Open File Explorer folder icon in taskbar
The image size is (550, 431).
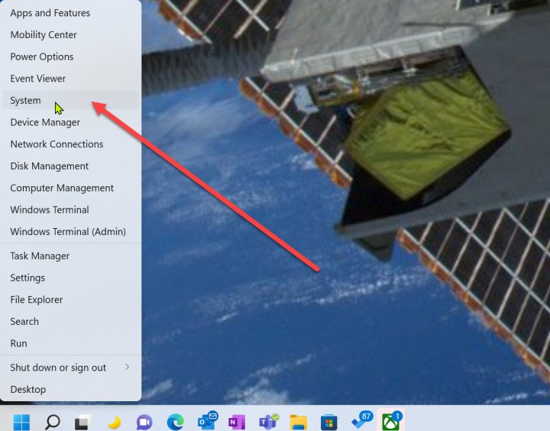pyautogui.click(x=298, y=421)
